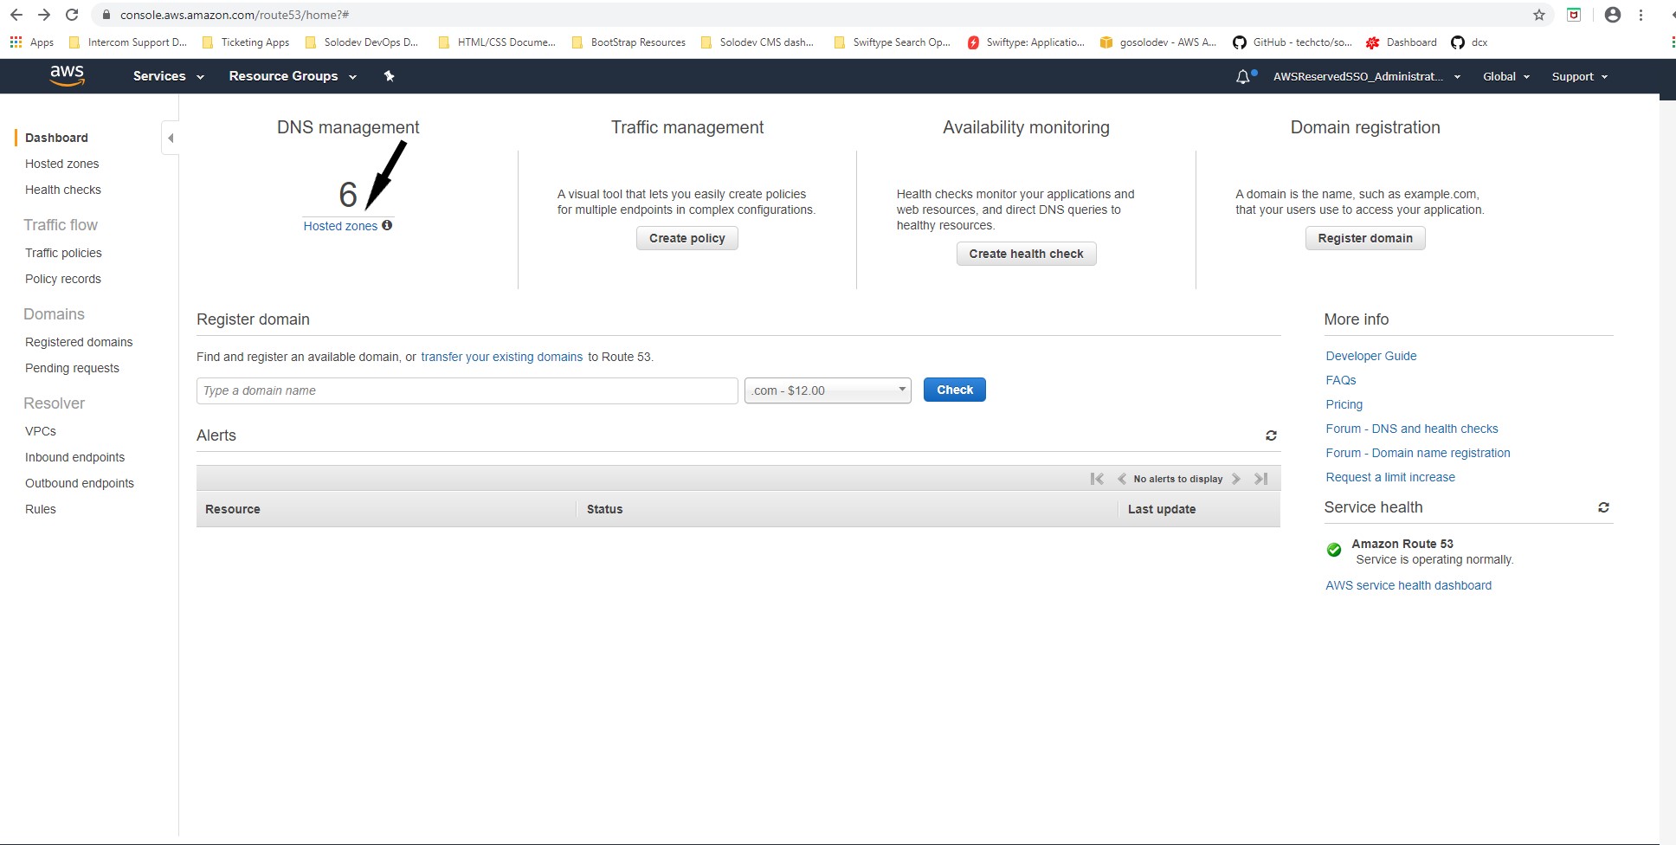The height and width of the screenshot is (845, 1676).
Task: Refresh the Alerts section
Action: [x=1271, y=435]
